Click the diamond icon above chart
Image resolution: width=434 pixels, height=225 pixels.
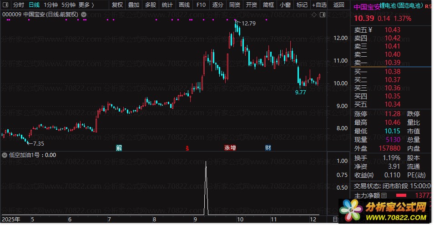314,15
